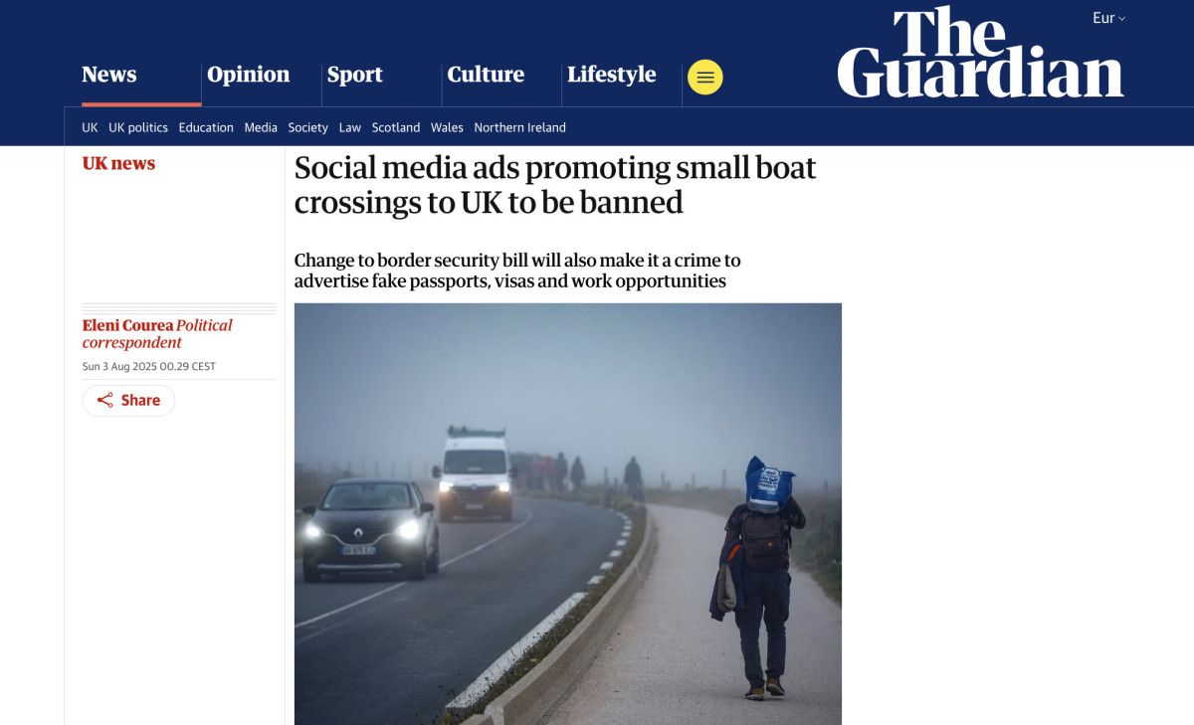Open the Media subsection link
This screenshot has height=725, width=1194.
tap(261, 127)
